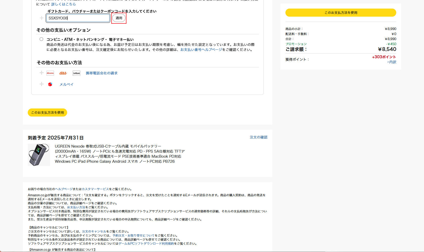Click the プロモーション label in summary
The width and height of the screenshot is (424, 252).
coord(296,44)
